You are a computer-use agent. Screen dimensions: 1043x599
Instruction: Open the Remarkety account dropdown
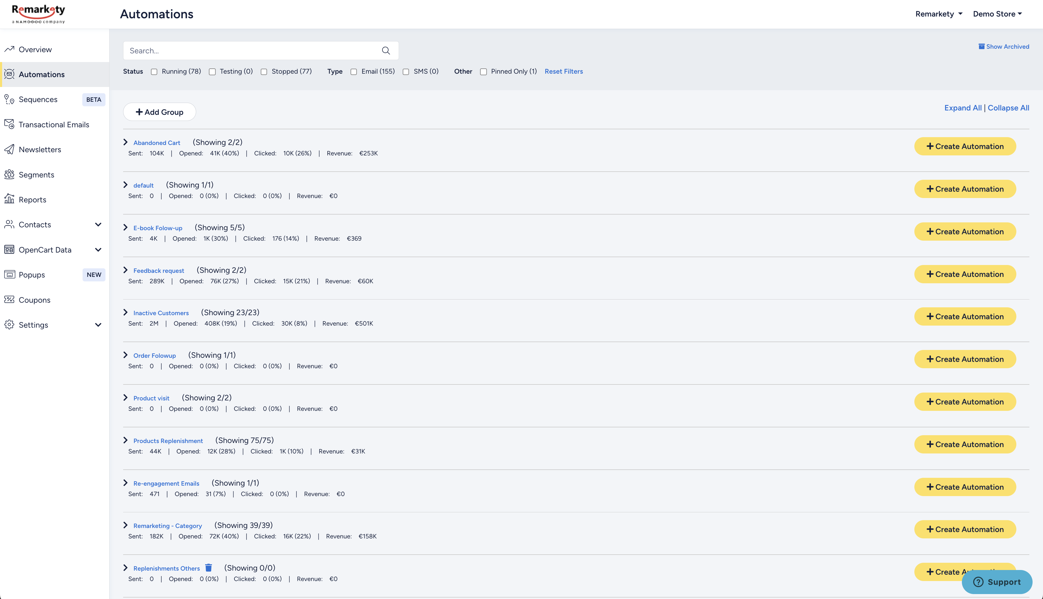tap(939, 14)
